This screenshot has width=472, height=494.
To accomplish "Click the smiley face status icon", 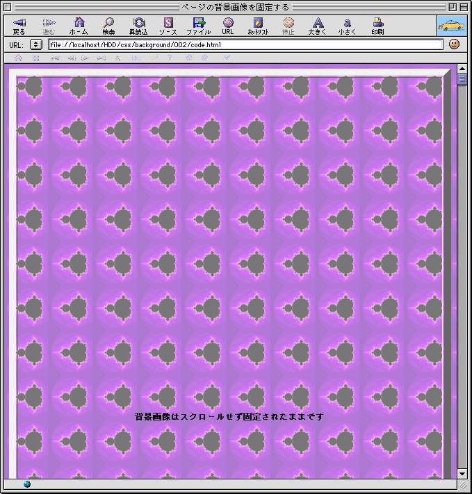I will (454, 44).
